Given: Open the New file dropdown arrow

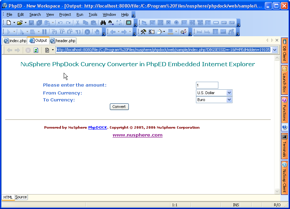Looking at the screenshot, I should [14, 23].
